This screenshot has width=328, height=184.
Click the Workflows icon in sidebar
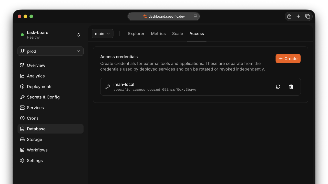[x=22, y=150]
